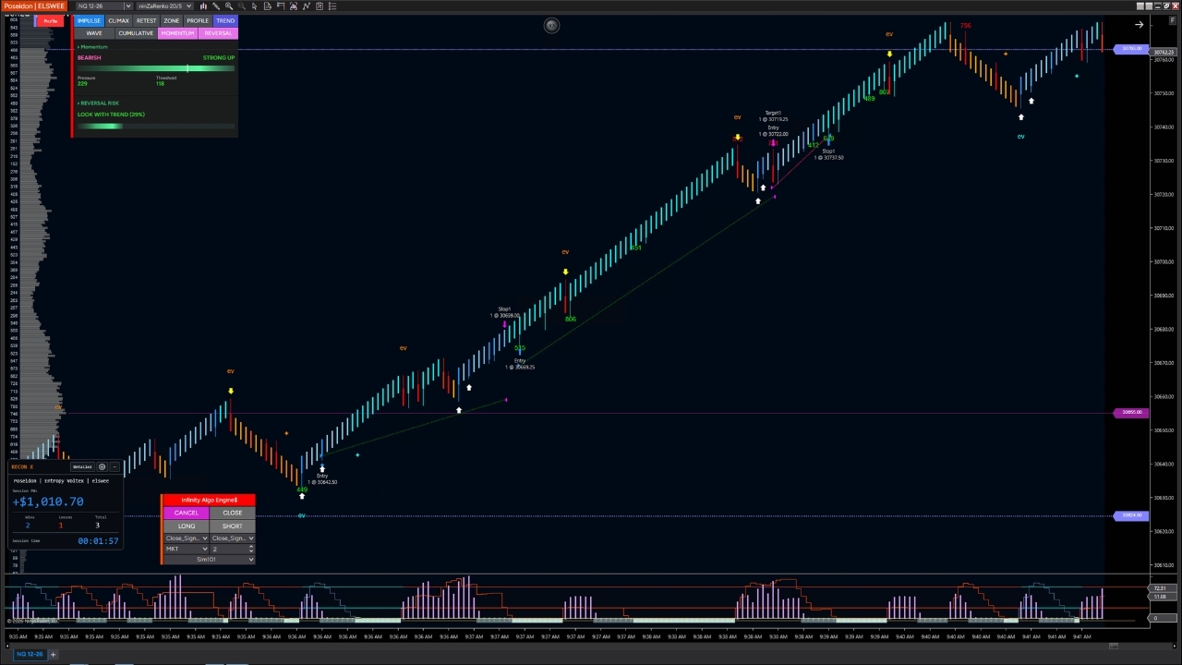
Task: Open the right Close_Sign dropdown
Action: 232,538
